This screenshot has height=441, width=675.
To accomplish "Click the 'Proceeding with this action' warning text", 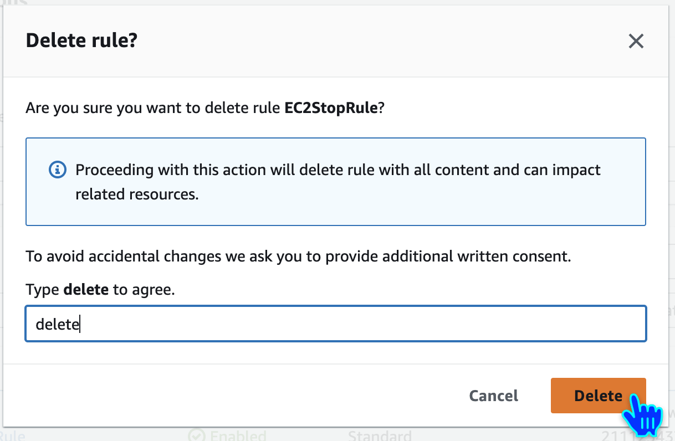I will coord(338,170).
